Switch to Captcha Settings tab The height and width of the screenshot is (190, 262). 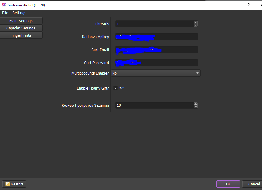coord(21,28)
